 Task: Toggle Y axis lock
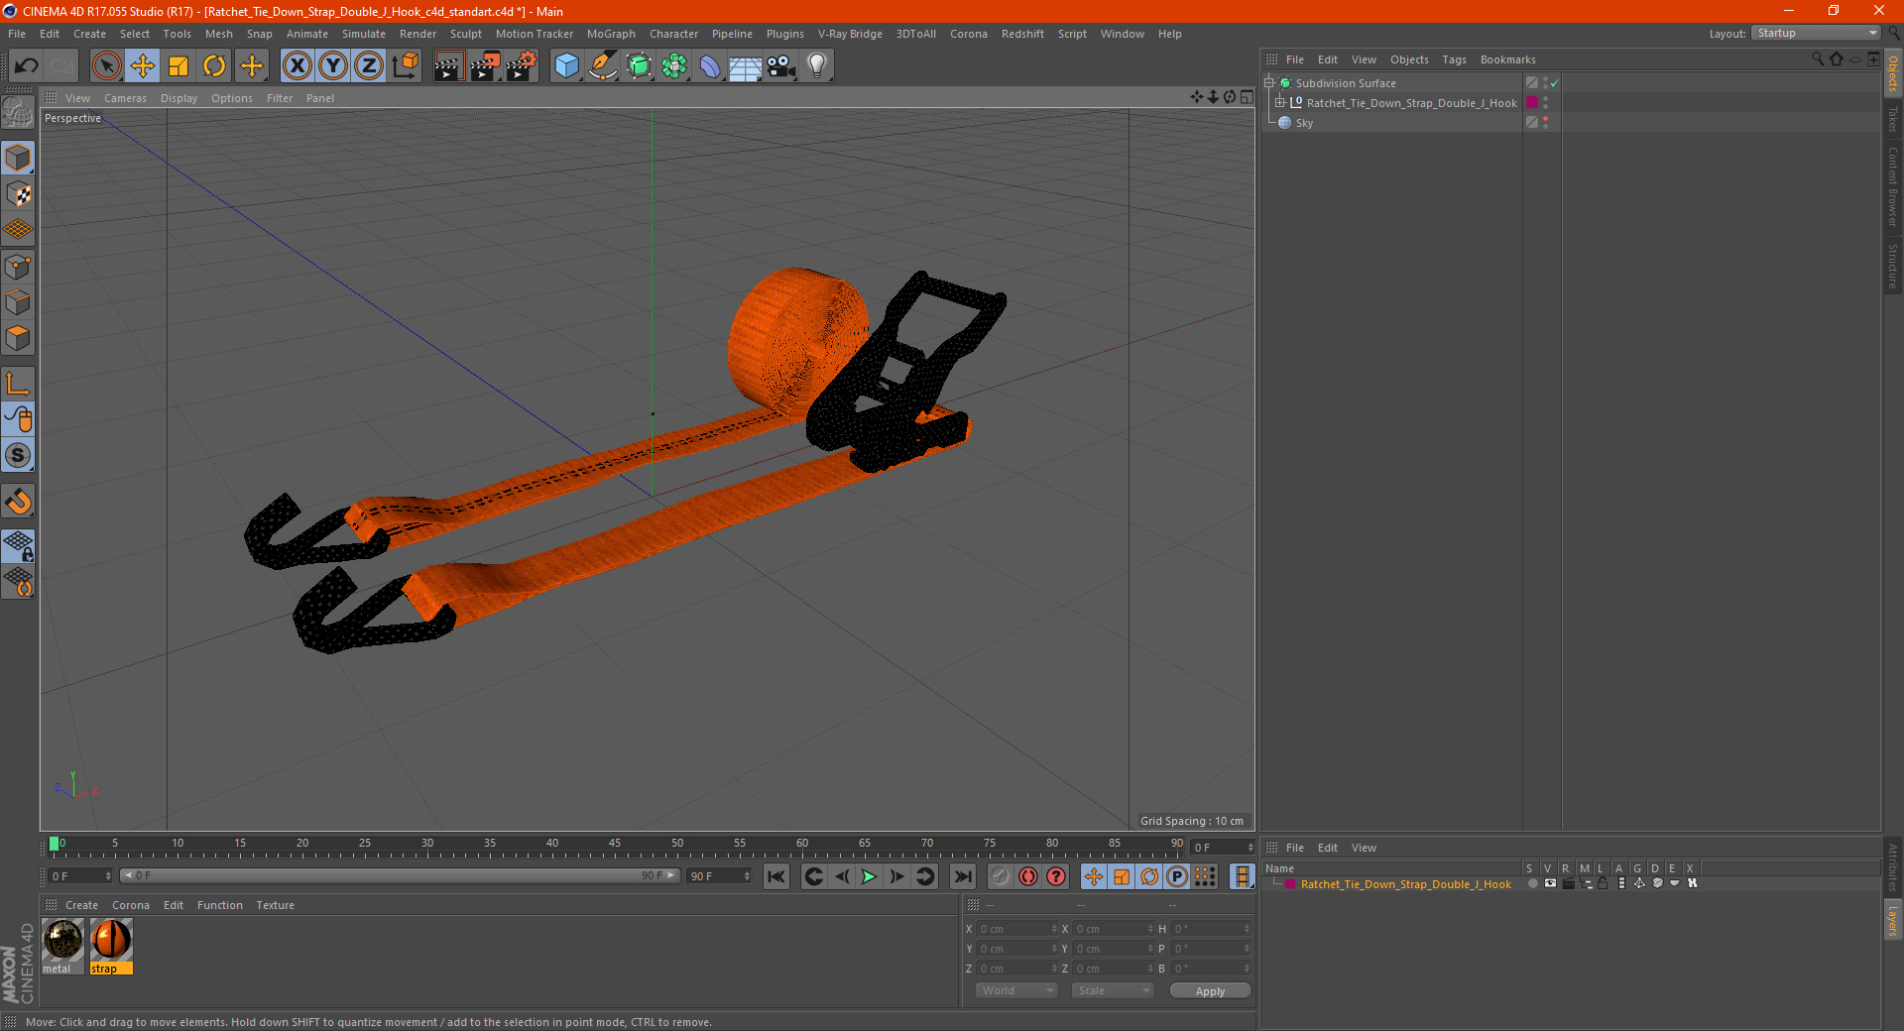[x=333, y=66]
